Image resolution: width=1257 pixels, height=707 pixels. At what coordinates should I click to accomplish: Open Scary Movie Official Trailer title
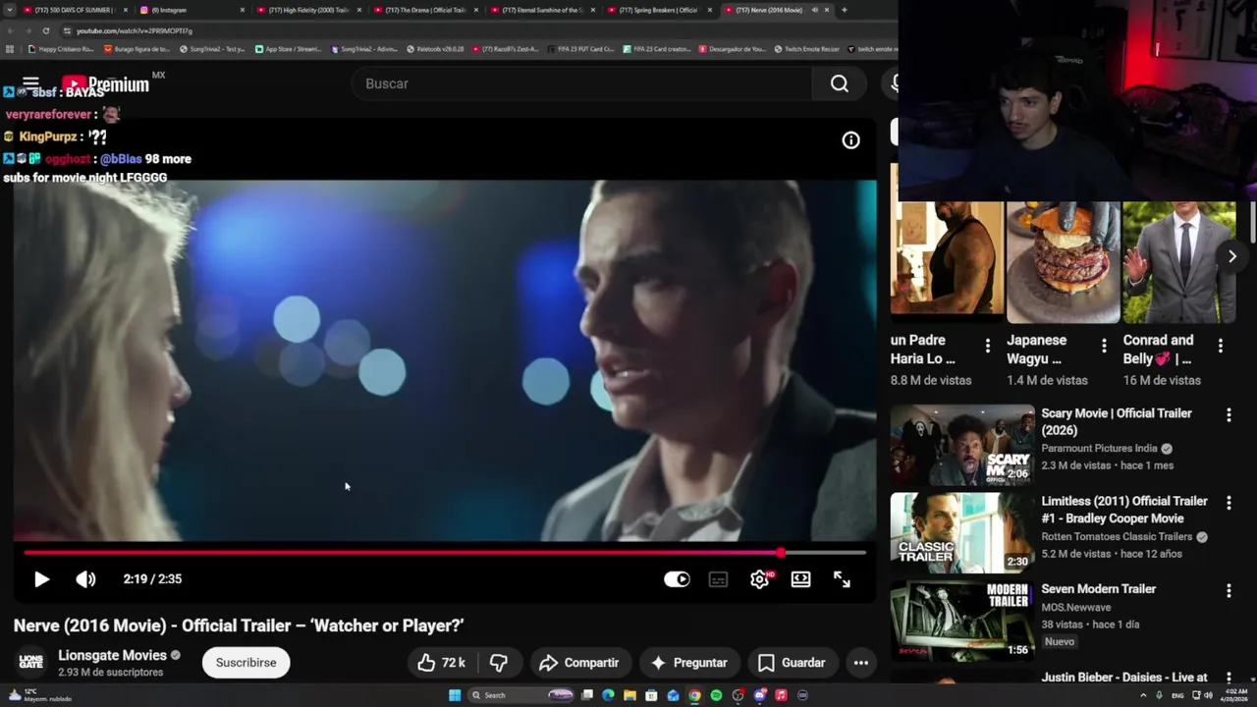pyautogui.click(x=1117, y=422)
